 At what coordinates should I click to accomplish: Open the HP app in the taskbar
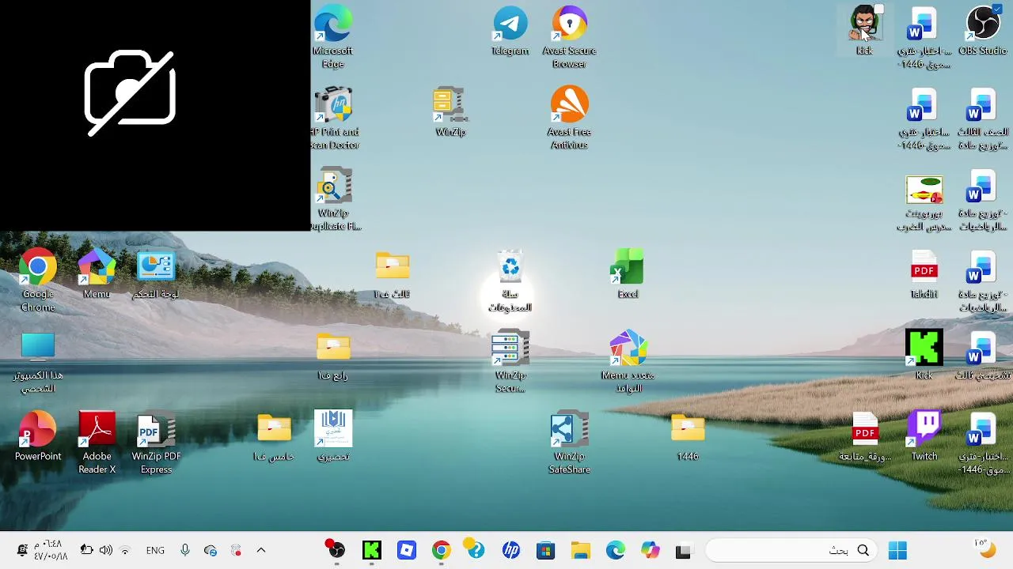click(511, 550)
